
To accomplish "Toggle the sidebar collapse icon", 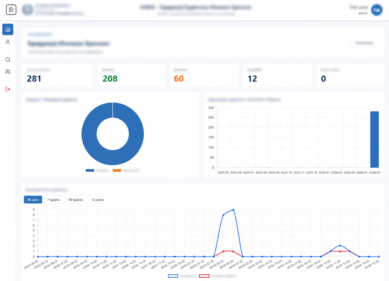I will pos(11,10).
